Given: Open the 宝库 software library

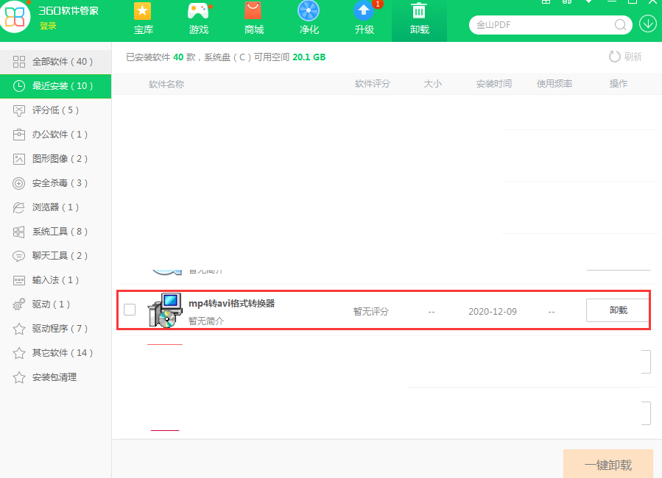Looking at the screenshot, I should pyautogui.click(x=143, y=19).
